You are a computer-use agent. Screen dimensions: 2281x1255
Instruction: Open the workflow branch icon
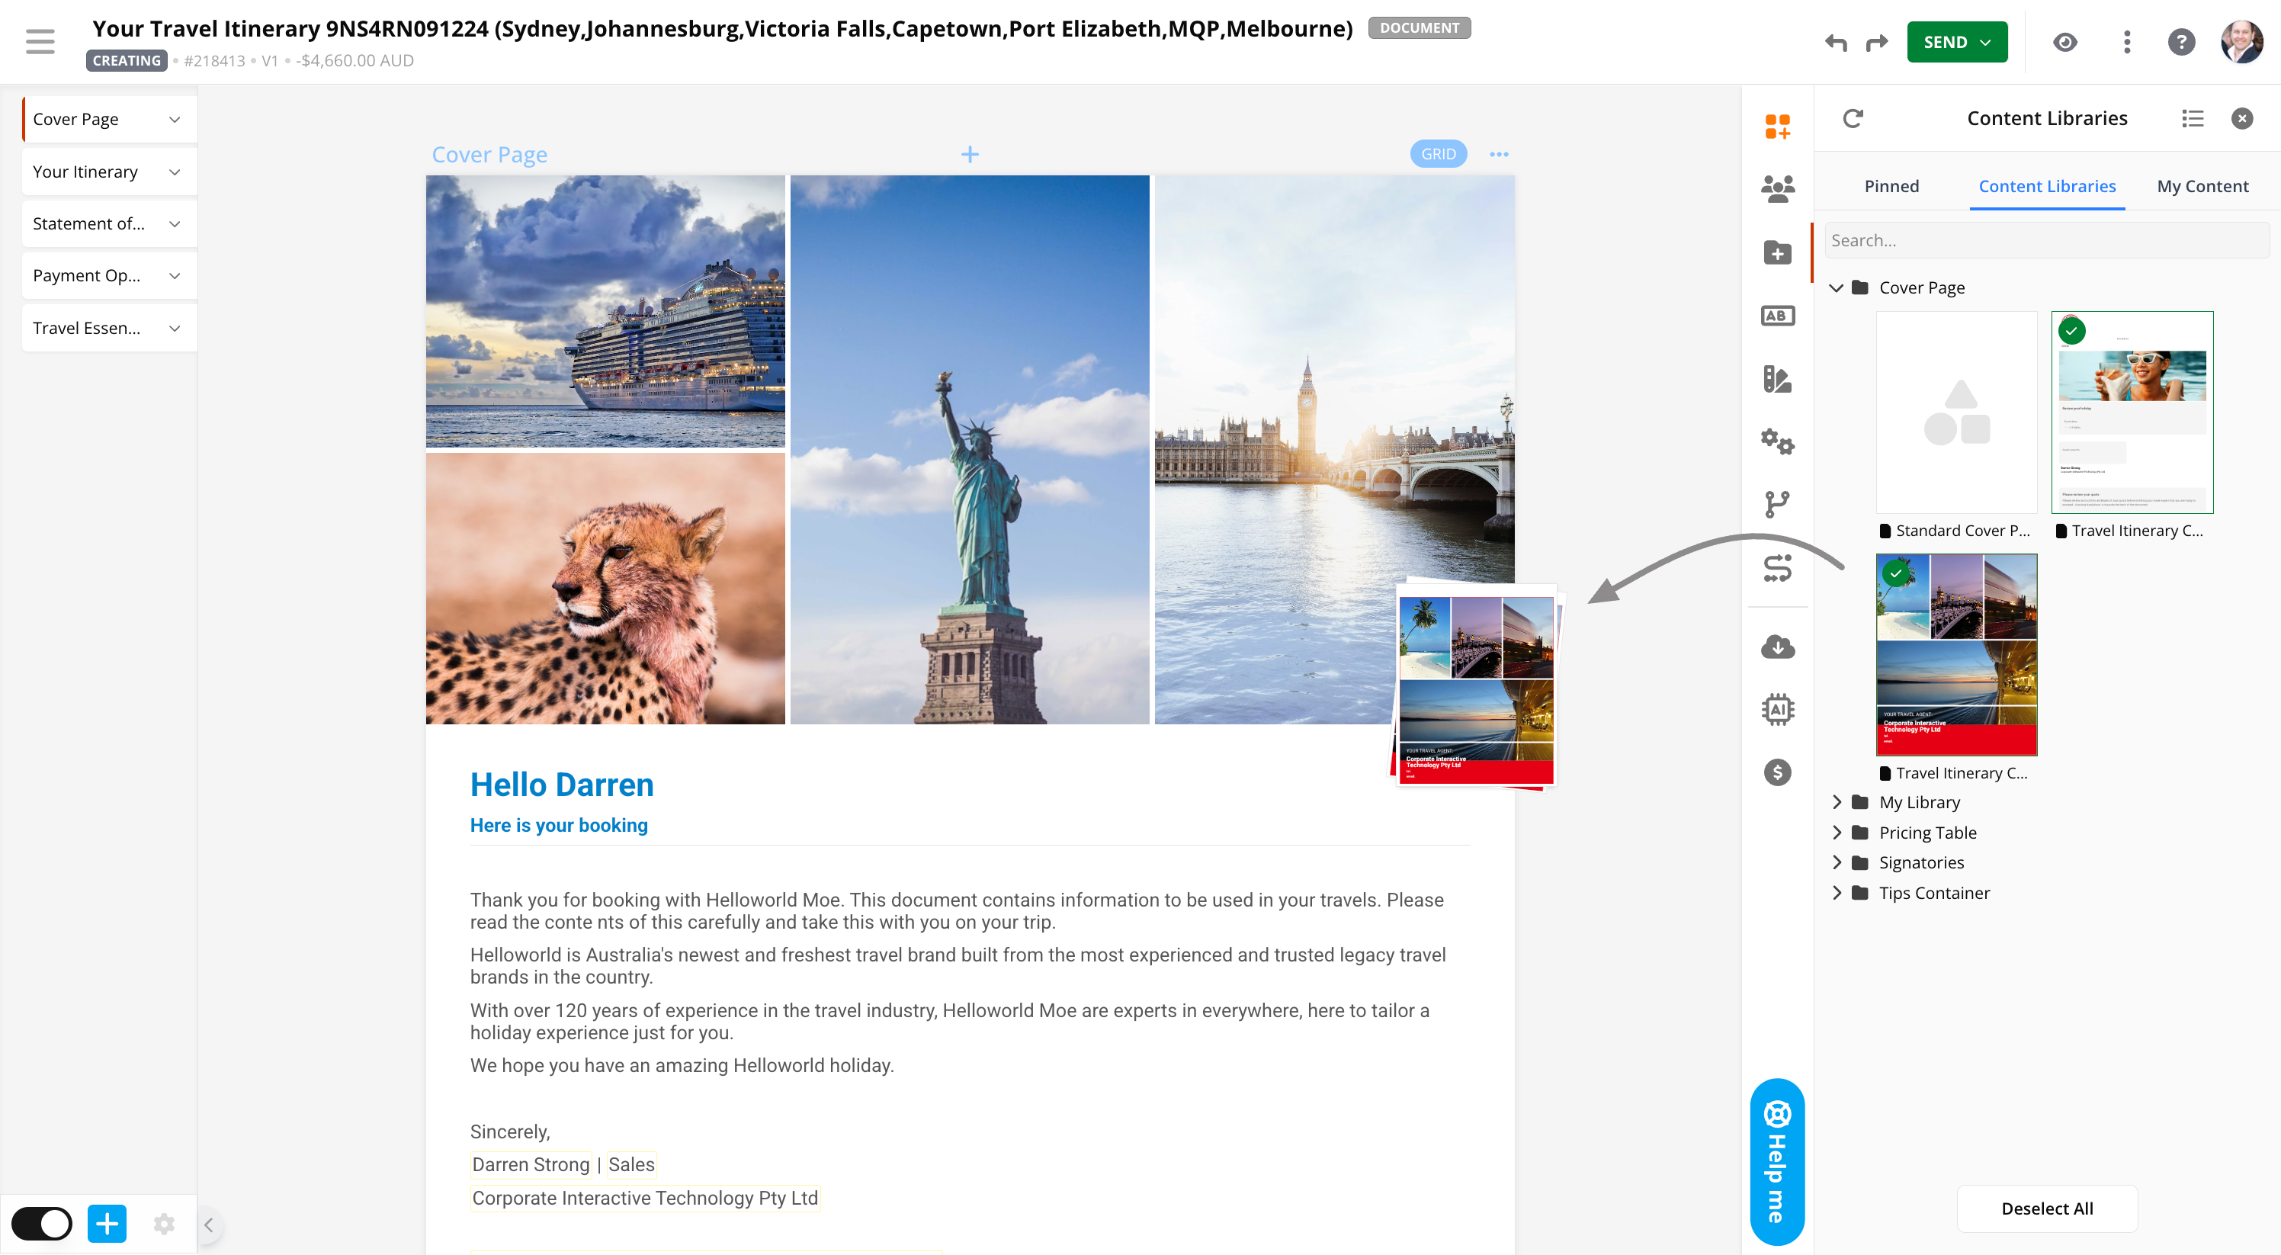[x=1776, y=504]
